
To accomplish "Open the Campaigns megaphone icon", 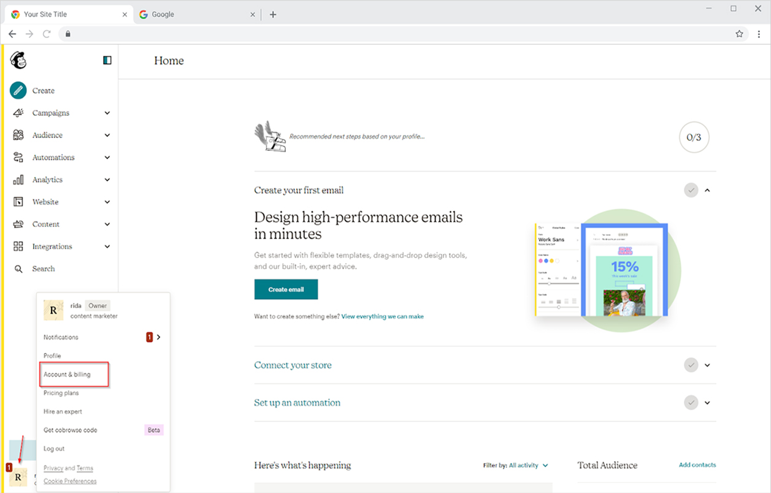I will coord(18,113).
